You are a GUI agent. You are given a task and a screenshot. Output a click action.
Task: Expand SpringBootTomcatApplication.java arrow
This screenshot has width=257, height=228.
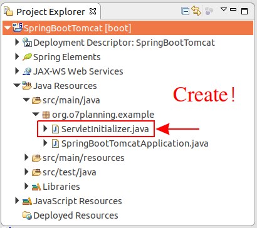click(45, 143)
